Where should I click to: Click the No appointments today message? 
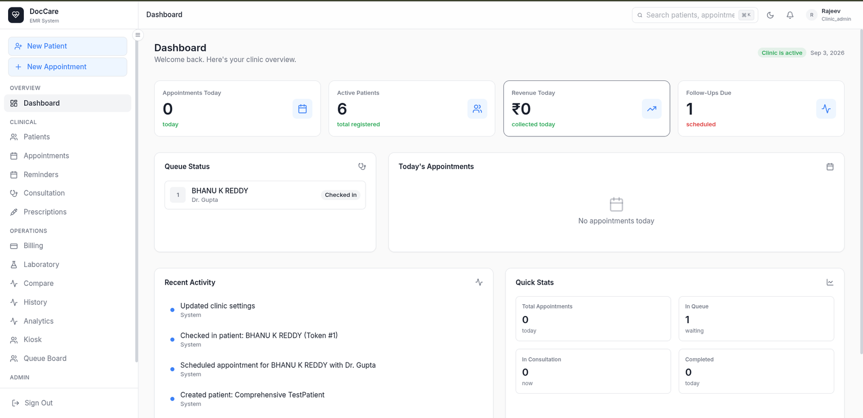[x=616, y=221]
